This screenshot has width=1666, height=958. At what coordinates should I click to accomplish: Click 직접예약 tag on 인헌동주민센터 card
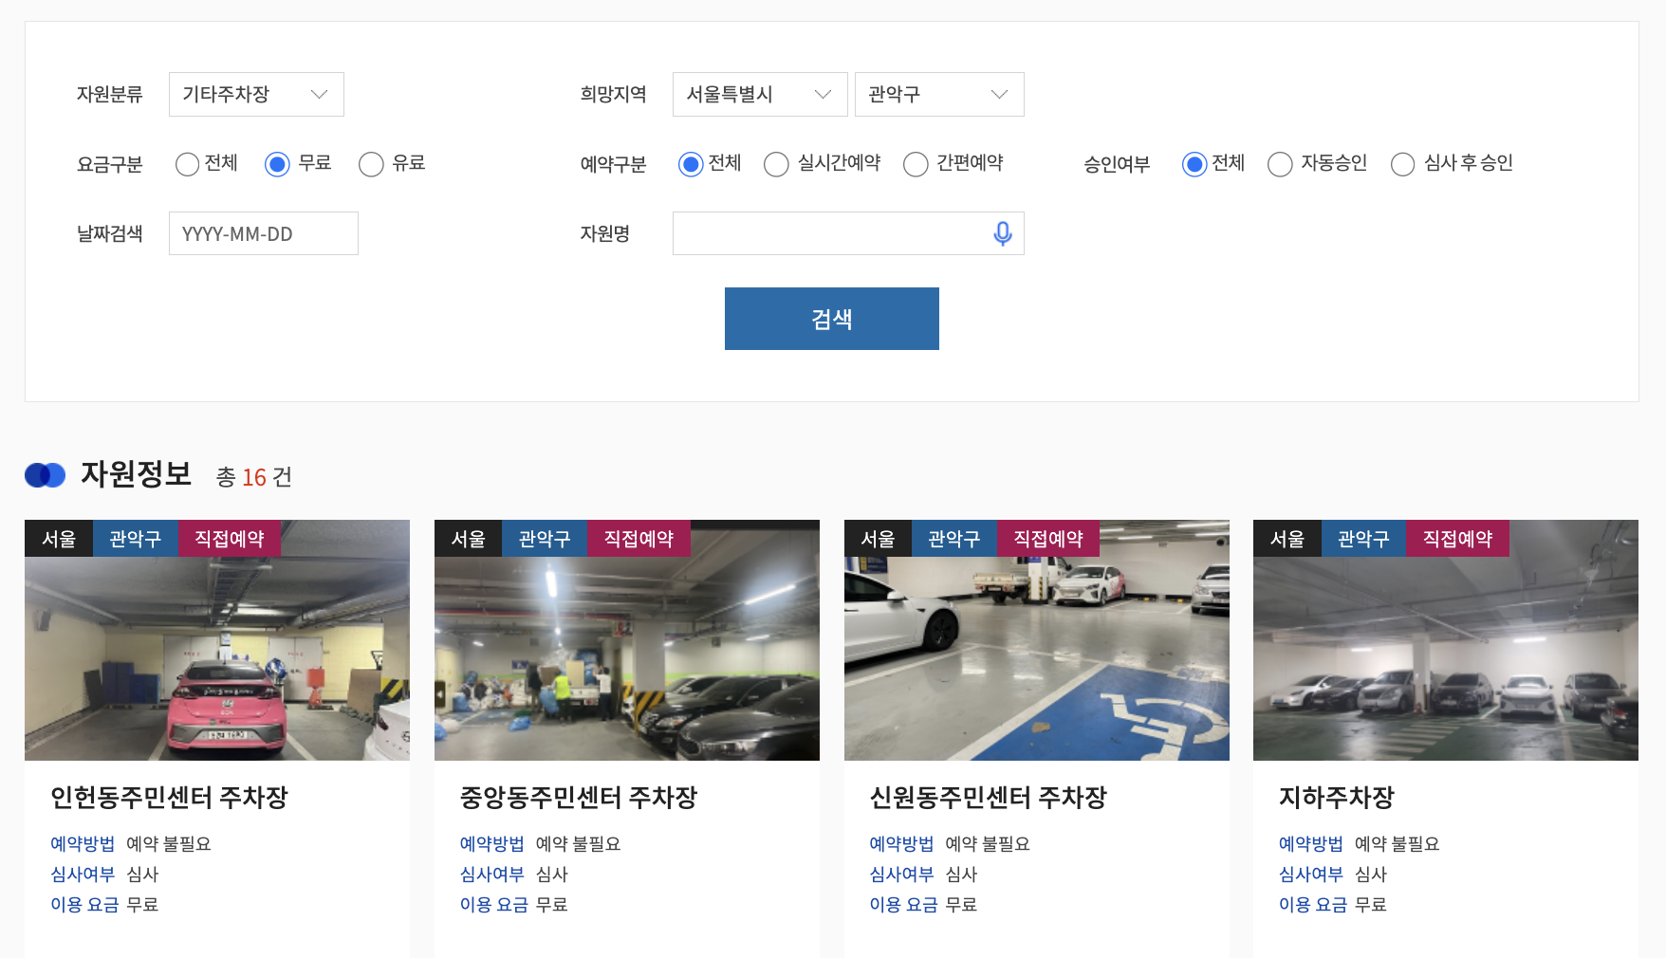230,539
